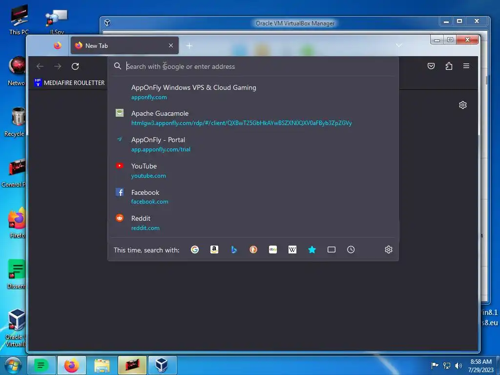The height and width of the screenshot is (375, 500).
Task: Open Firefox application hamburger menu
Action: tap(466, 66)
